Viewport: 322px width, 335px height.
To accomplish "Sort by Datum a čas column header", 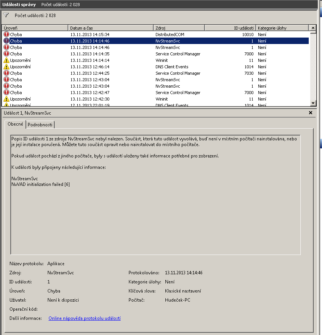I will click(111, 28).
